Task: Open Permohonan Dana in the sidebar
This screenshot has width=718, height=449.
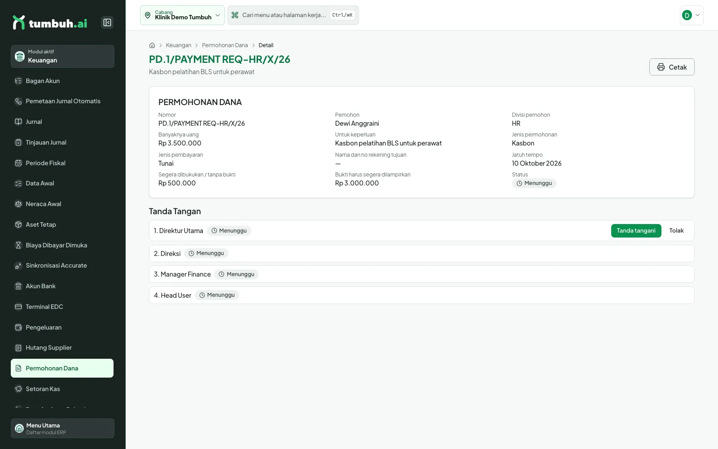Action: [62, 368]
